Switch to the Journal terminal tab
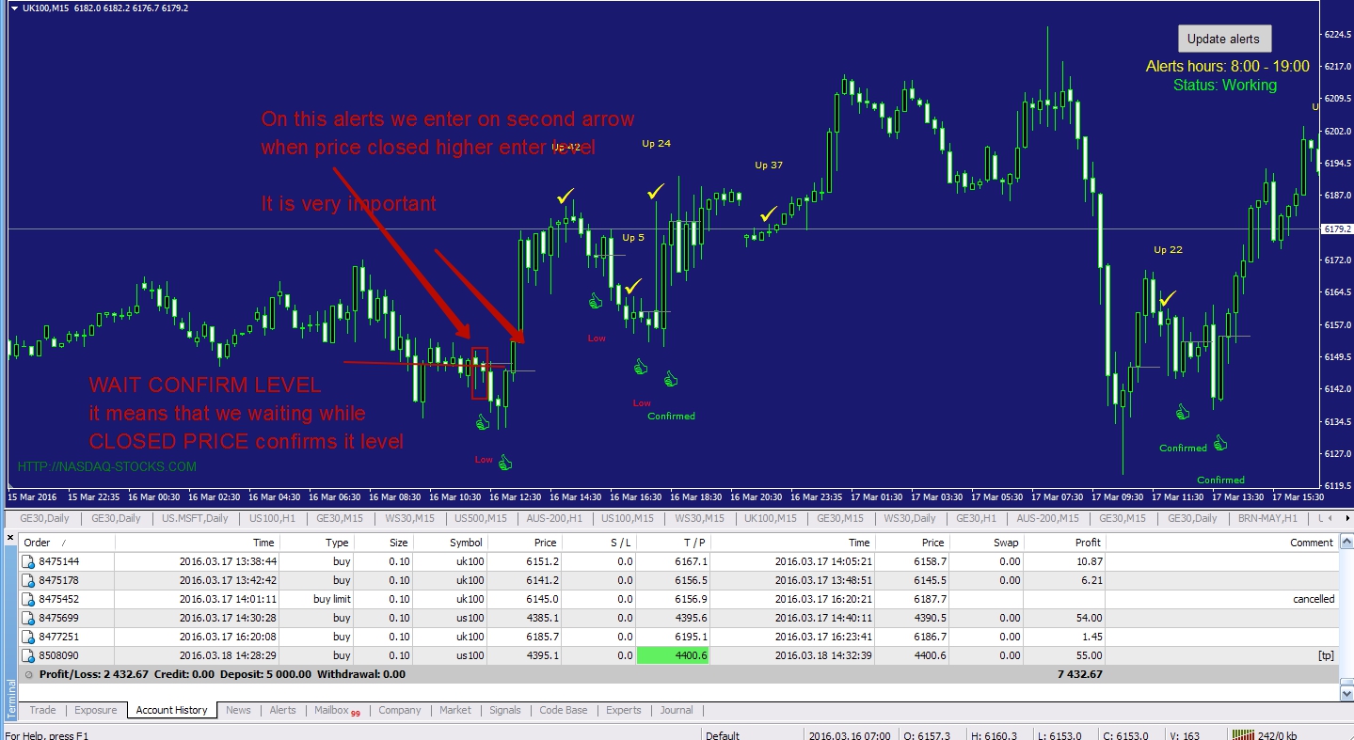 [x=676, y=710]
